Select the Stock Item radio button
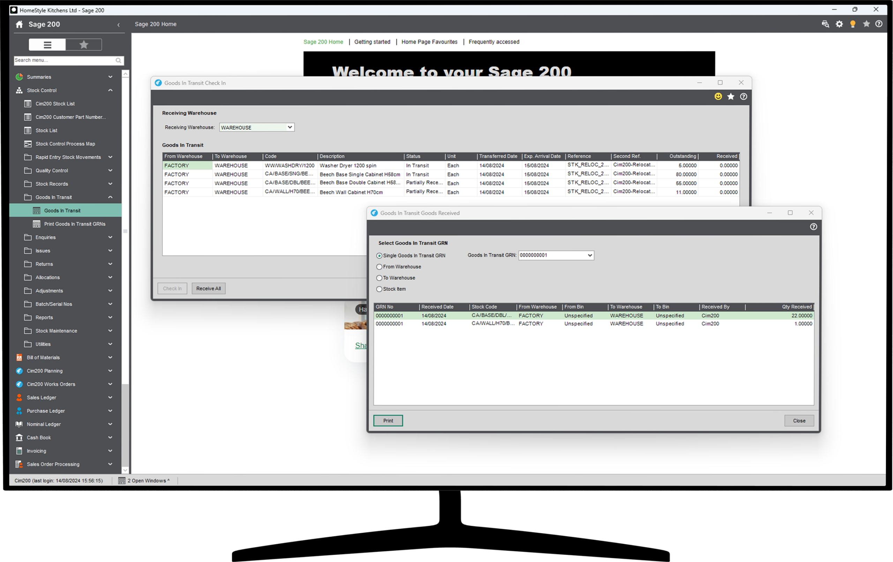The image size is (893, 562). pos(379,289)
